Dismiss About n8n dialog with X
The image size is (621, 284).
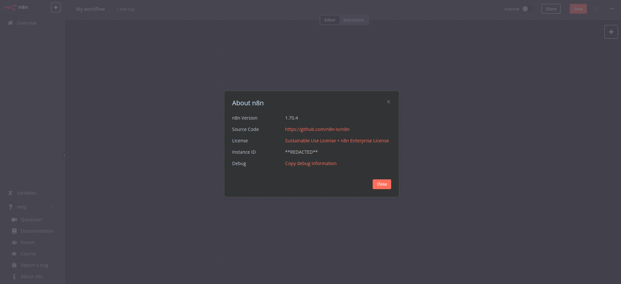388,102
